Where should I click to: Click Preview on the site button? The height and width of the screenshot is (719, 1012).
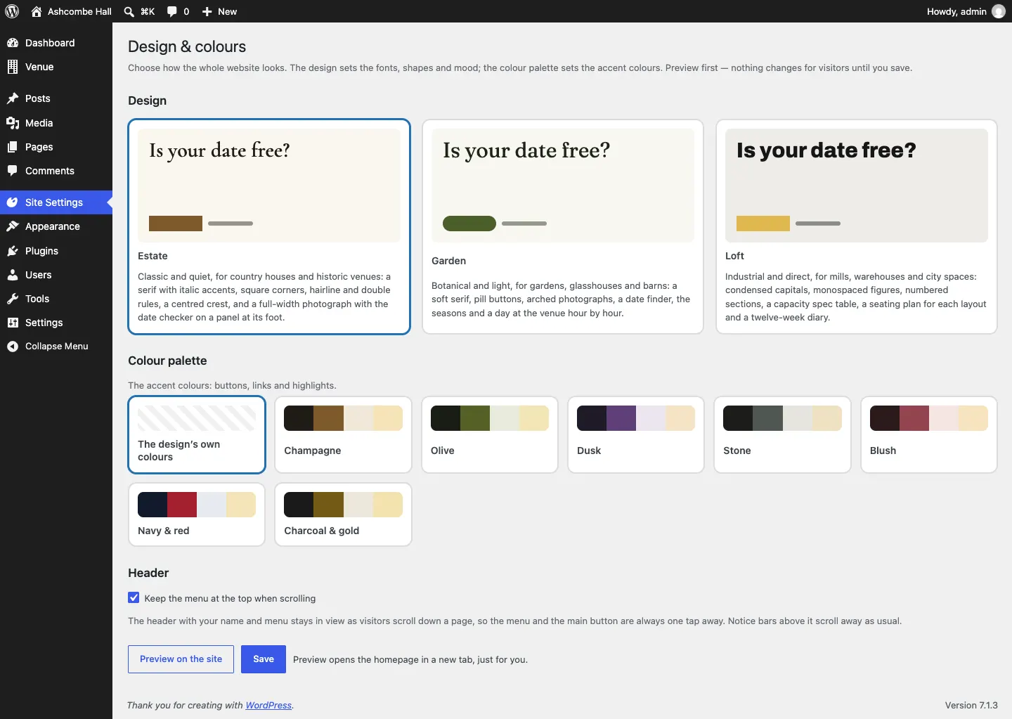181,659
